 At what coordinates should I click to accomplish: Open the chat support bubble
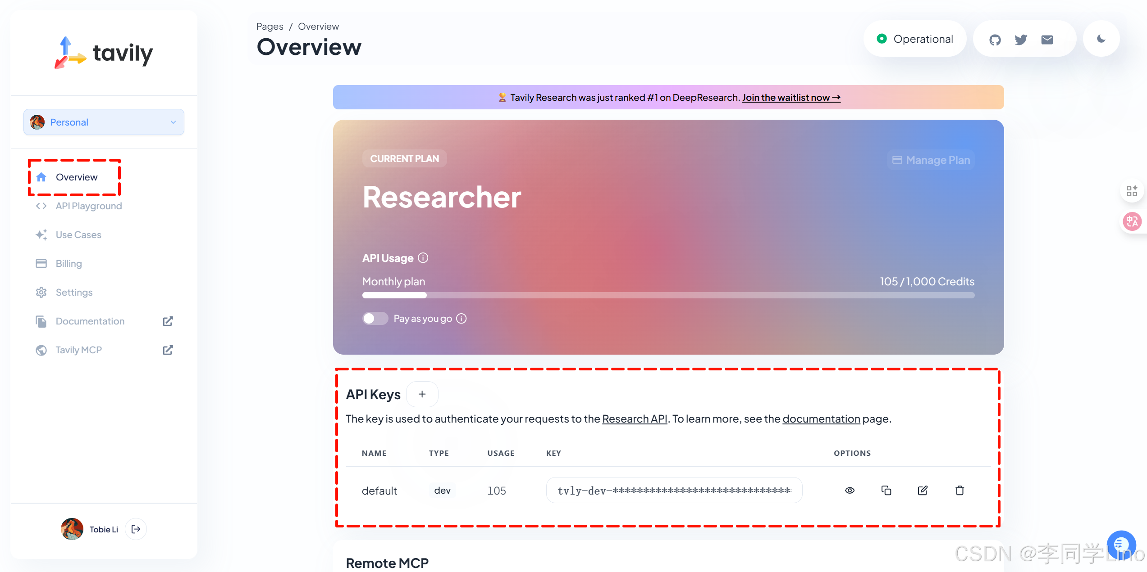[x=1121, y=545]
